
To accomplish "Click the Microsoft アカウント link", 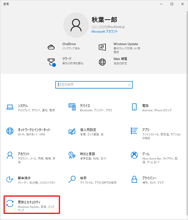I will pyautogui.click(x=105, y=32).
